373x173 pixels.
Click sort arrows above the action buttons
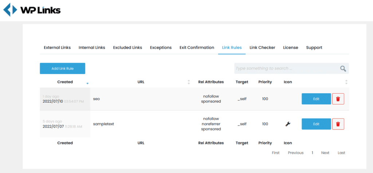(346, 82)
